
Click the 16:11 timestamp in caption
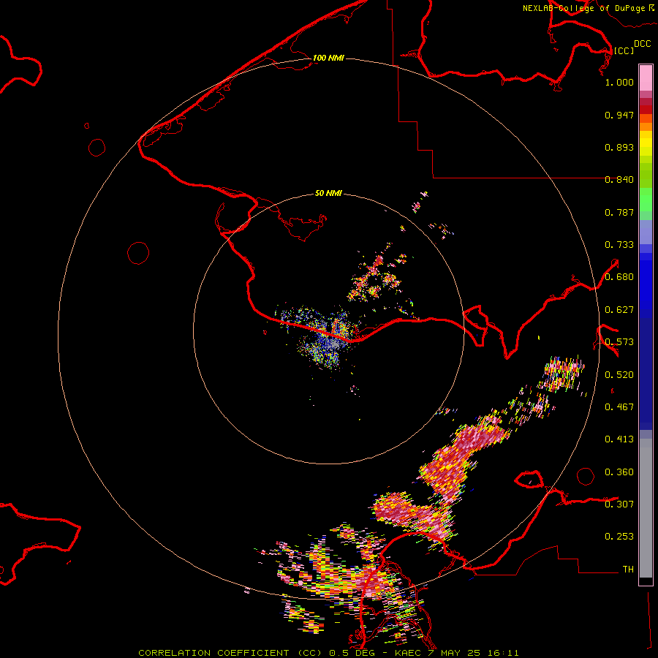coord(503,653)
